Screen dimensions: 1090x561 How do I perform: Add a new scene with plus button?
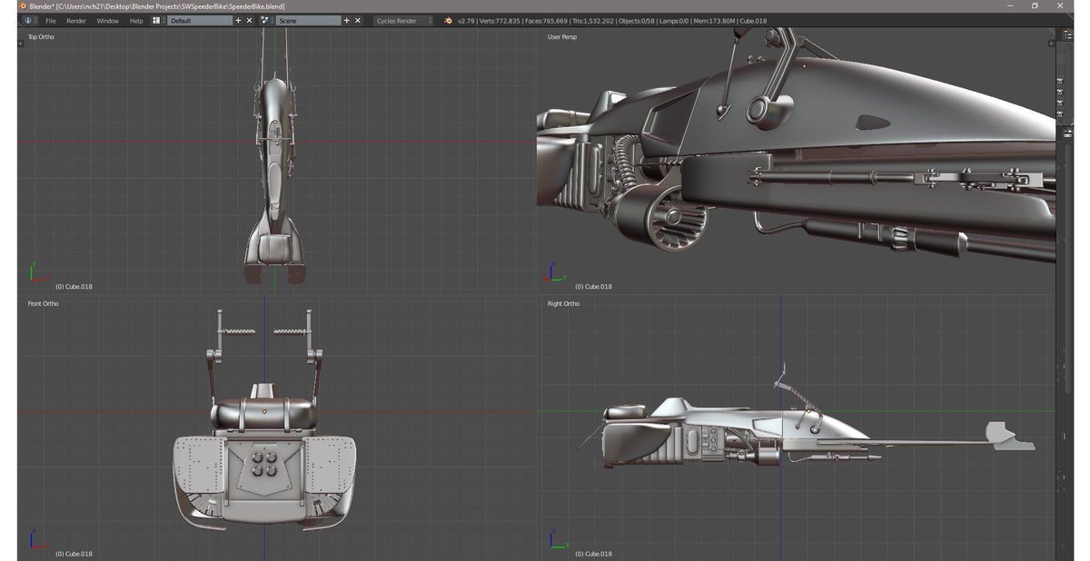(x=346, y=20)
